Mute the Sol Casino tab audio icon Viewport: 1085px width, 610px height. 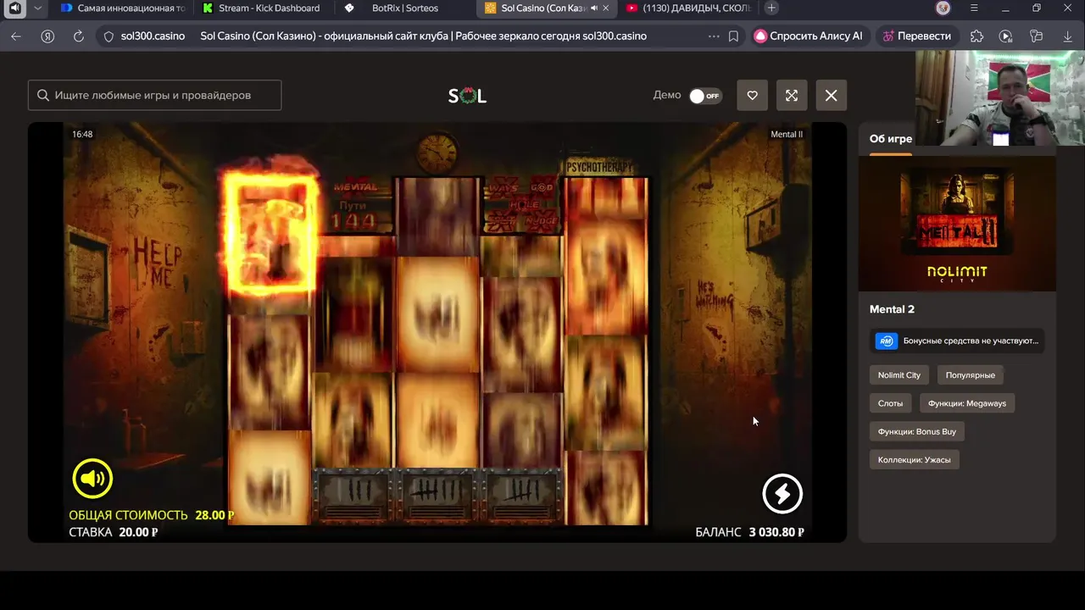(593, 8)
